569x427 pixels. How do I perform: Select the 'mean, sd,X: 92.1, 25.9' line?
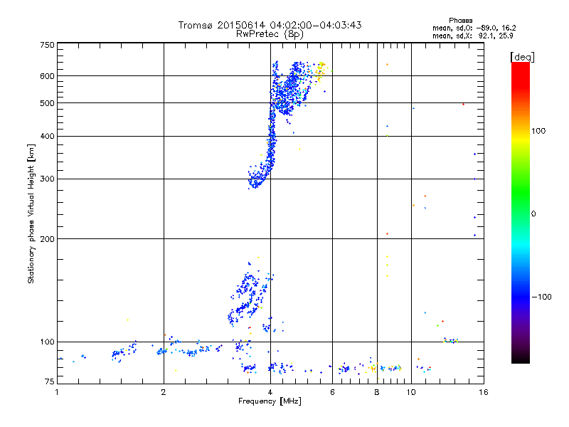tap(473, 36)
